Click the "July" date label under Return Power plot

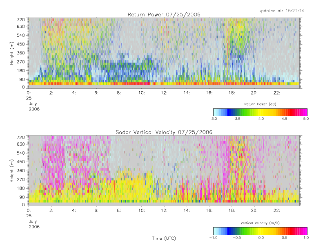point(33,104)
